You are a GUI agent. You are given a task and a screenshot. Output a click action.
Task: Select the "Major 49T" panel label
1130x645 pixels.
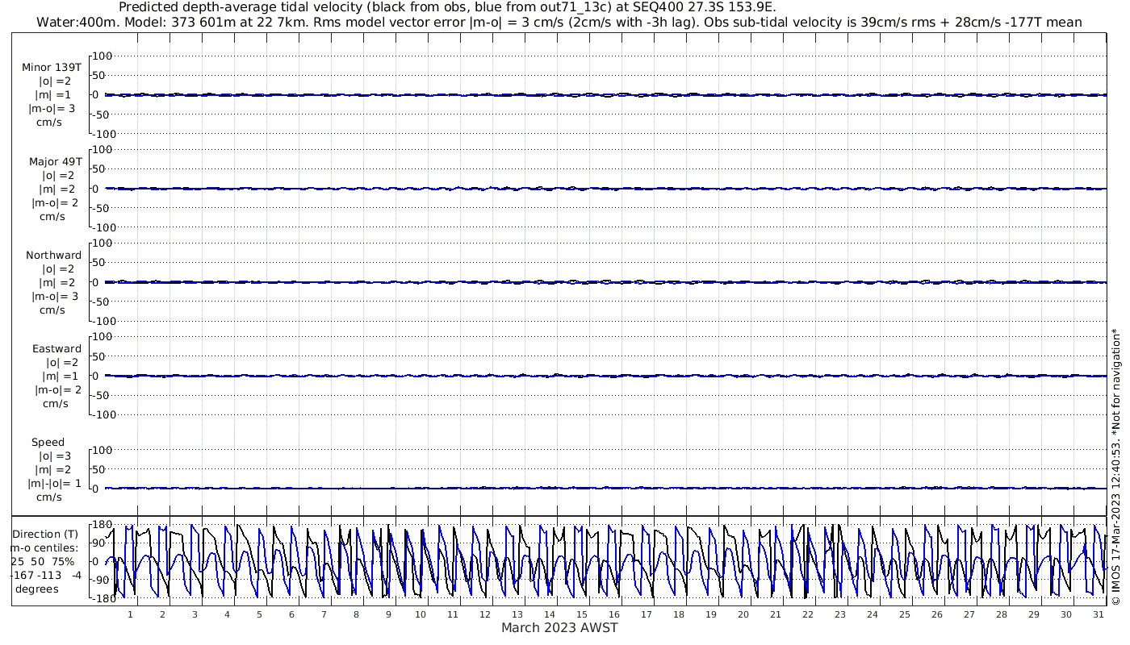pyautogui.click(x=56, y=161)
